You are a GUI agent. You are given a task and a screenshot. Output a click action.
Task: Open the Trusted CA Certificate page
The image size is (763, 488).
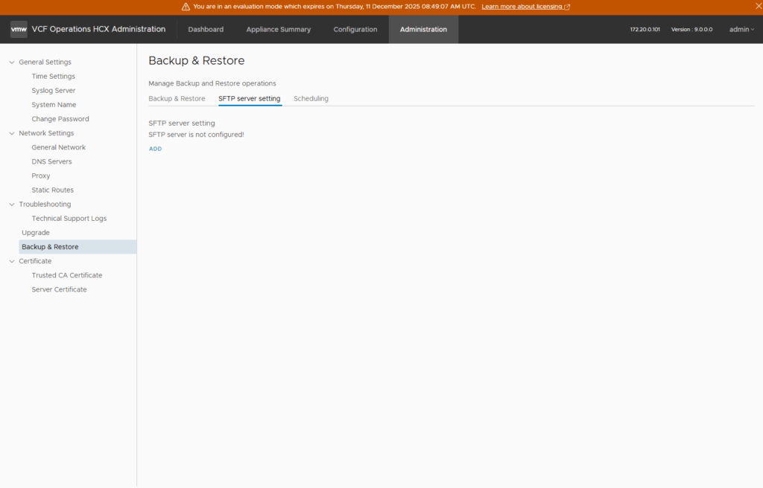coord(66,276)
